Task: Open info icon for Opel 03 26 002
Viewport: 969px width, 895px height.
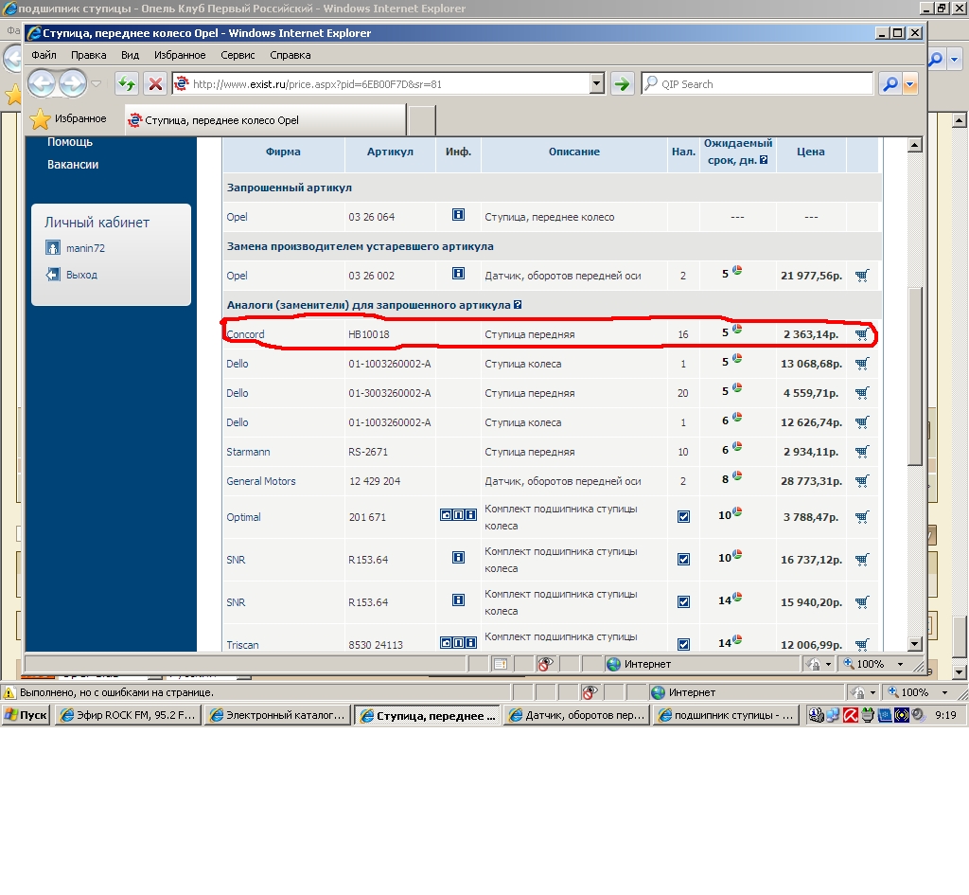Action: pyautogui.click(x=459, y=274)
